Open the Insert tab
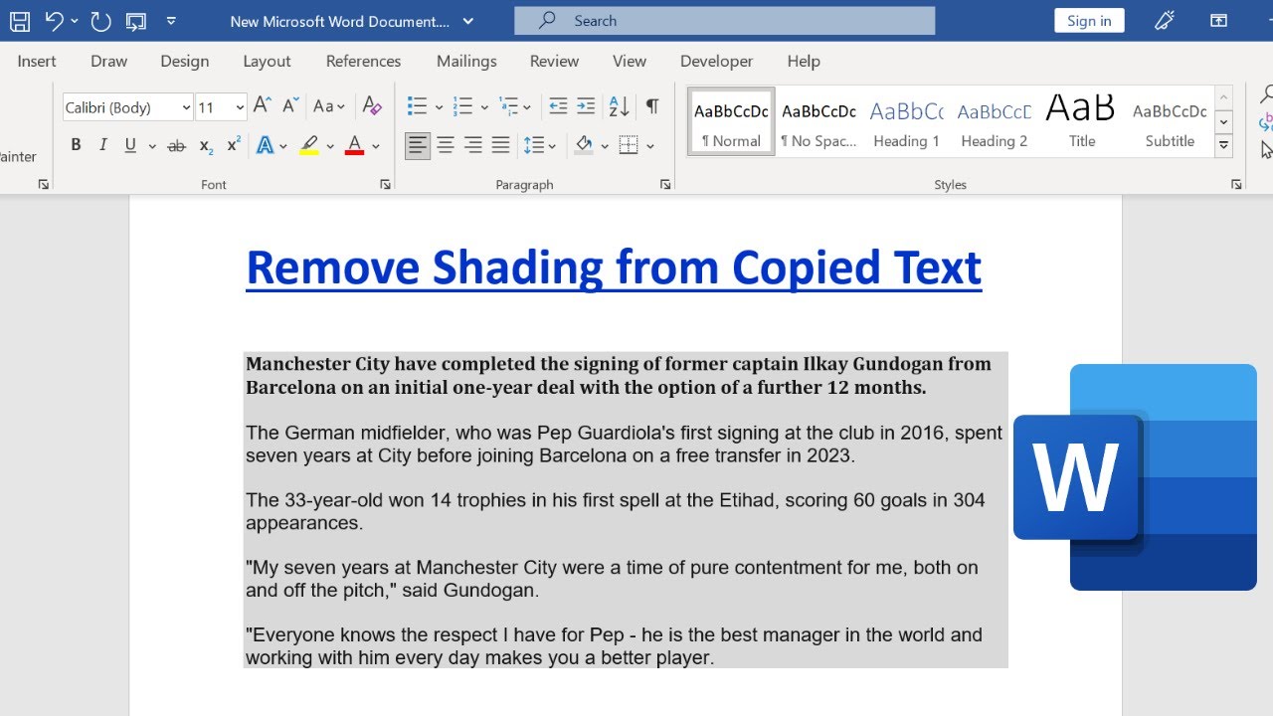1273x716 pixels. (x=37, y=61)
